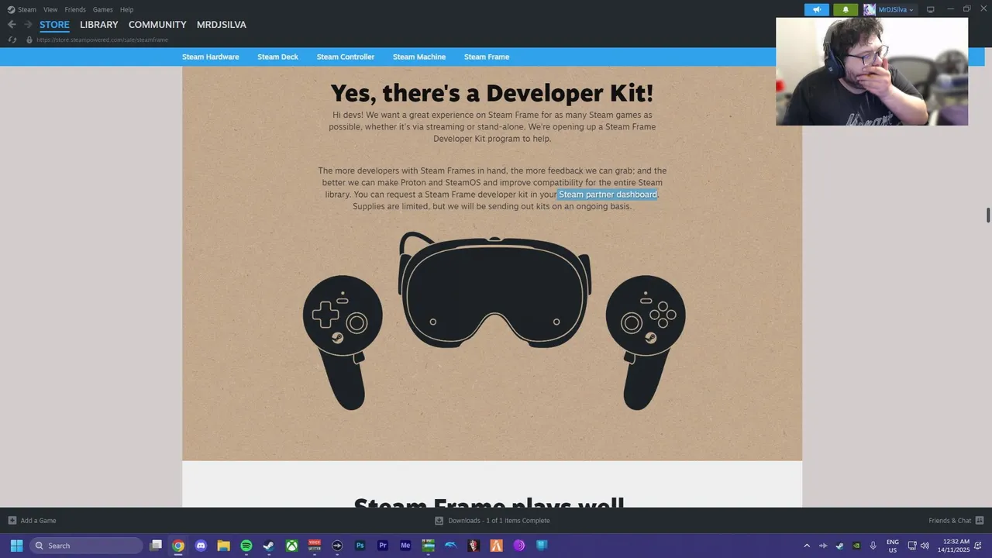Open Photoshop from taskbar
Viewport: 992px width, 558px height.
[x=360, y=546]
